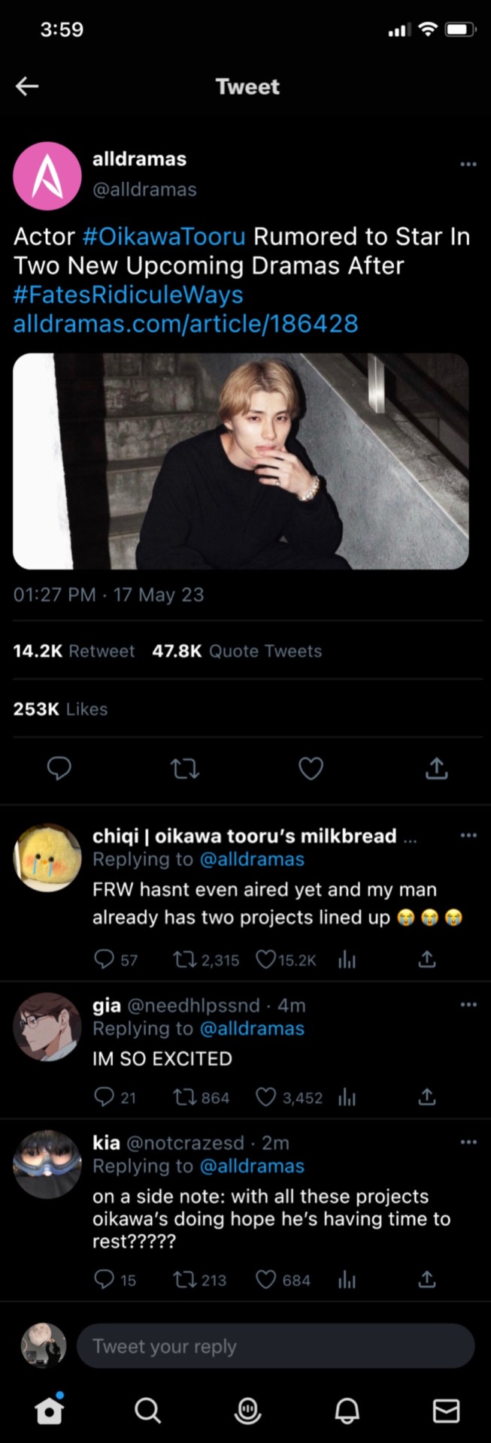The height and width of the screenshot is (1443, 491).
Task: Tap the #OikawaTooru hashtag
Action: (163, 237)
